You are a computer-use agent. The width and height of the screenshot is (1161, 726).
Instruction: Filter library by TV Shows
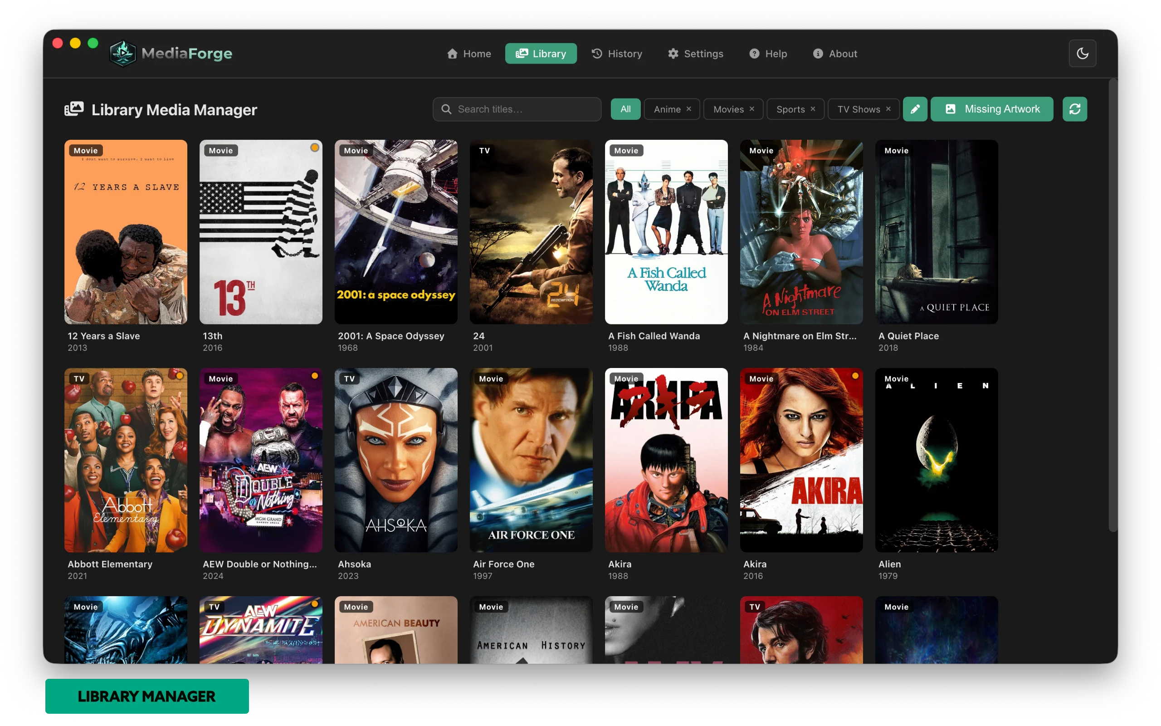[x=859, y=109]
